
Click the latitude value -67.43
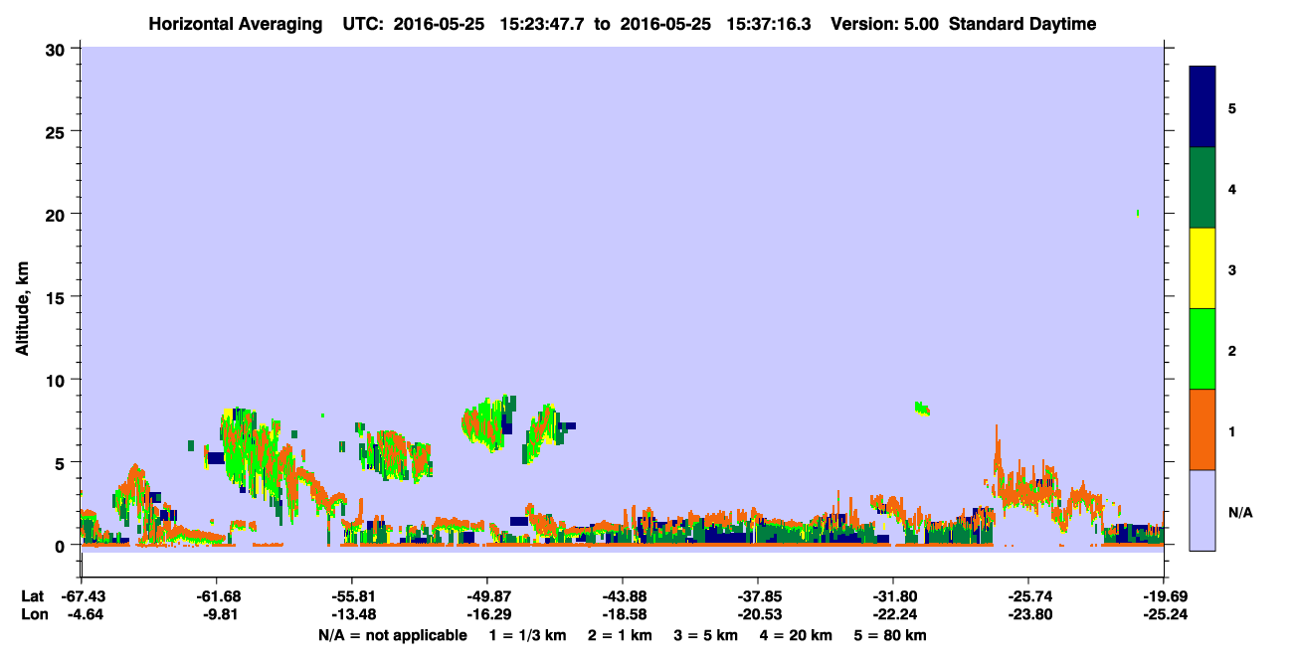82,596
